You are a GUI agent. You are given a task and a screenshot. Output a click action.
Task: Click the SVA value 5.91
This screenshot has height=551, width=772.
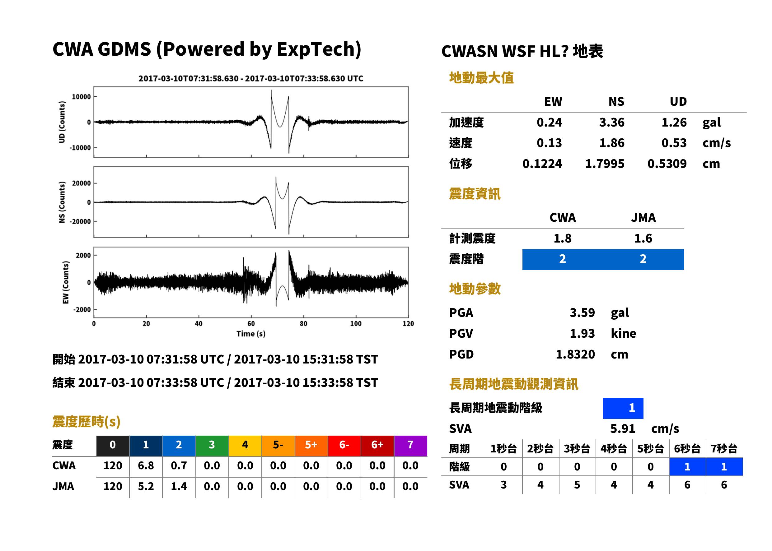623,429
